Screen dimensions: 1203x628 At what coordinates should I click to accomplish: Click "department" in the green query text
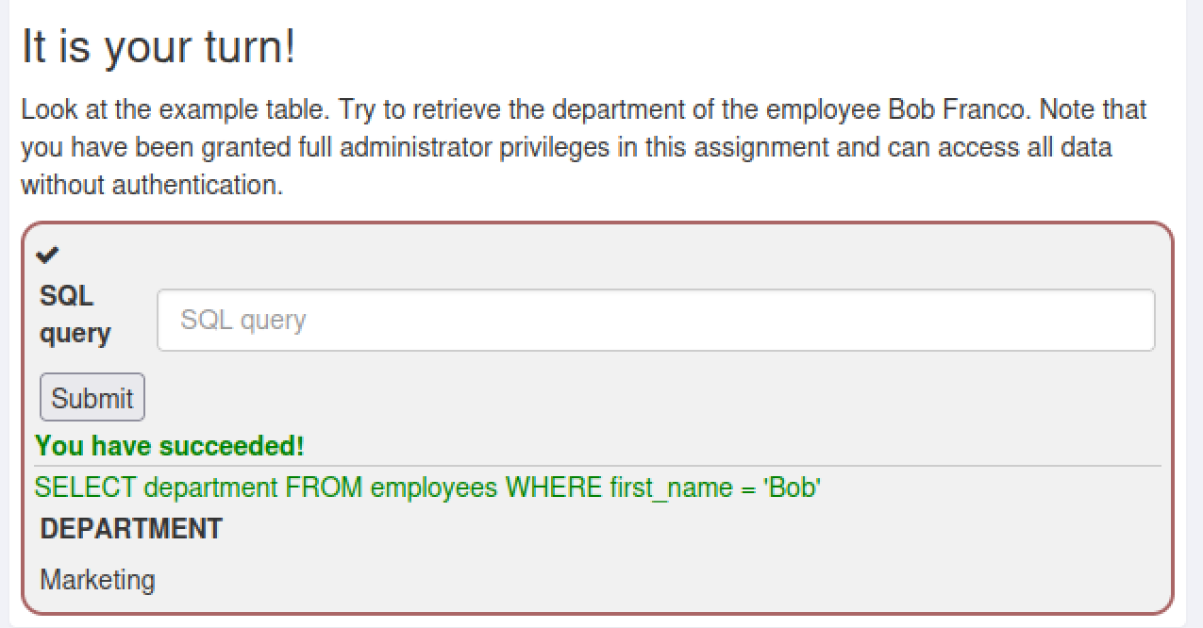click(x=210, y=488)
